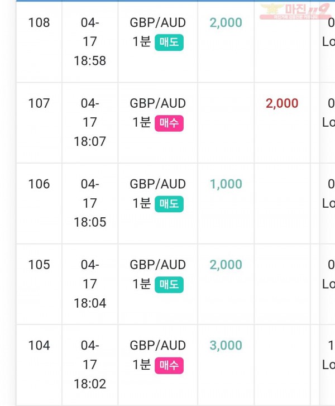Click the teal 매도 badge in row 108
Viewport: 335px width, 406px height.
point(169,42)
